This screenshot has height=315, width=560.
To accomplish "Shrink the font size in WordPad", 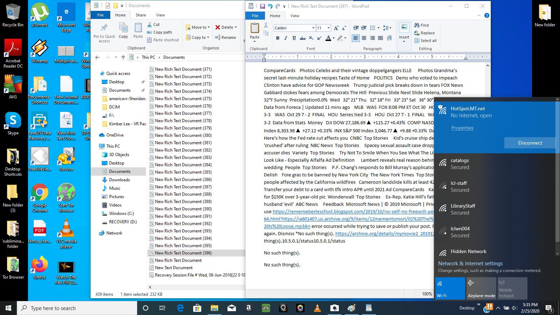I will click(x=344, y=28).
